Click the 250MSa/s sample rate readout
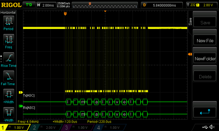 tap(64, 3)
